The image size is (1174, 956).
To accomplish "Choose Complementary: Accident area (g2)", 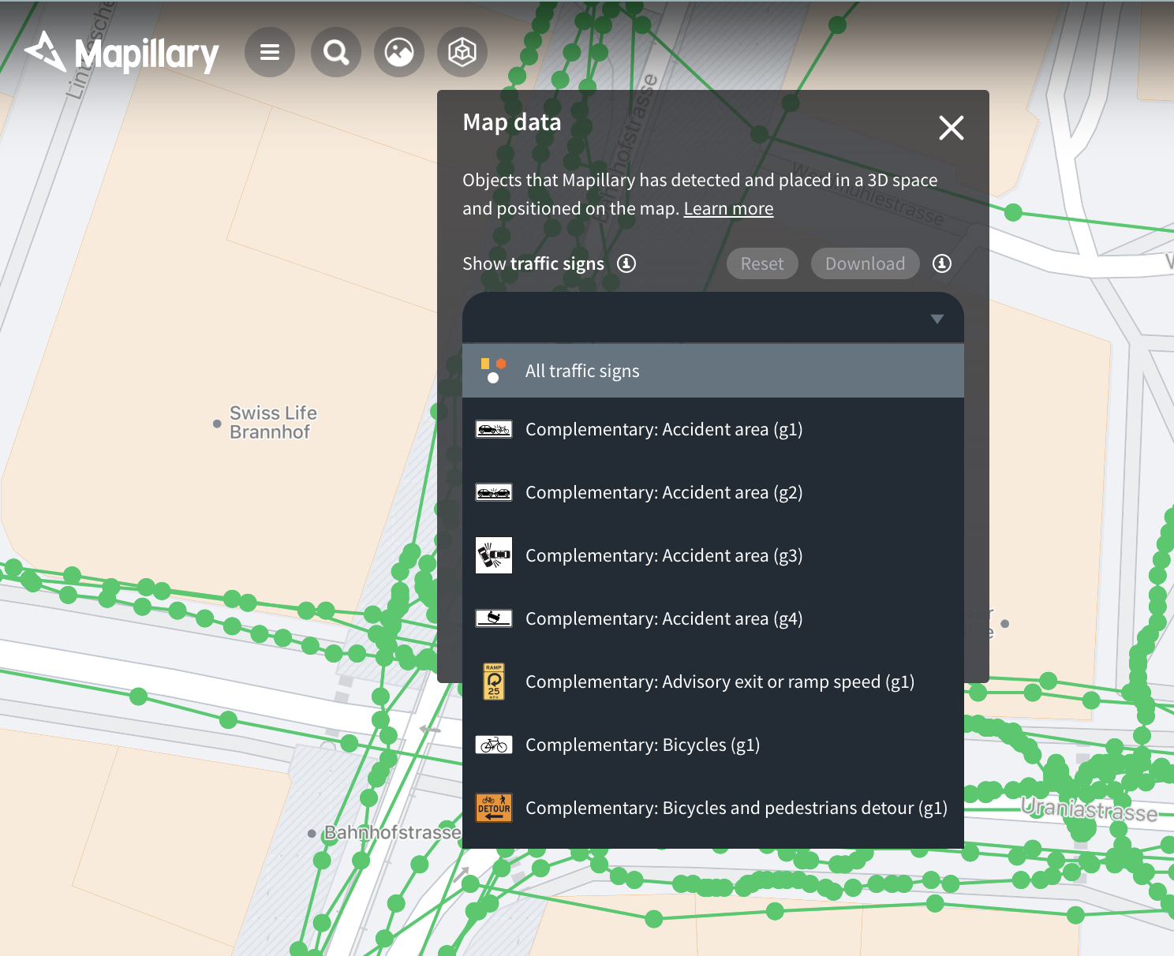I will [713, 492].
